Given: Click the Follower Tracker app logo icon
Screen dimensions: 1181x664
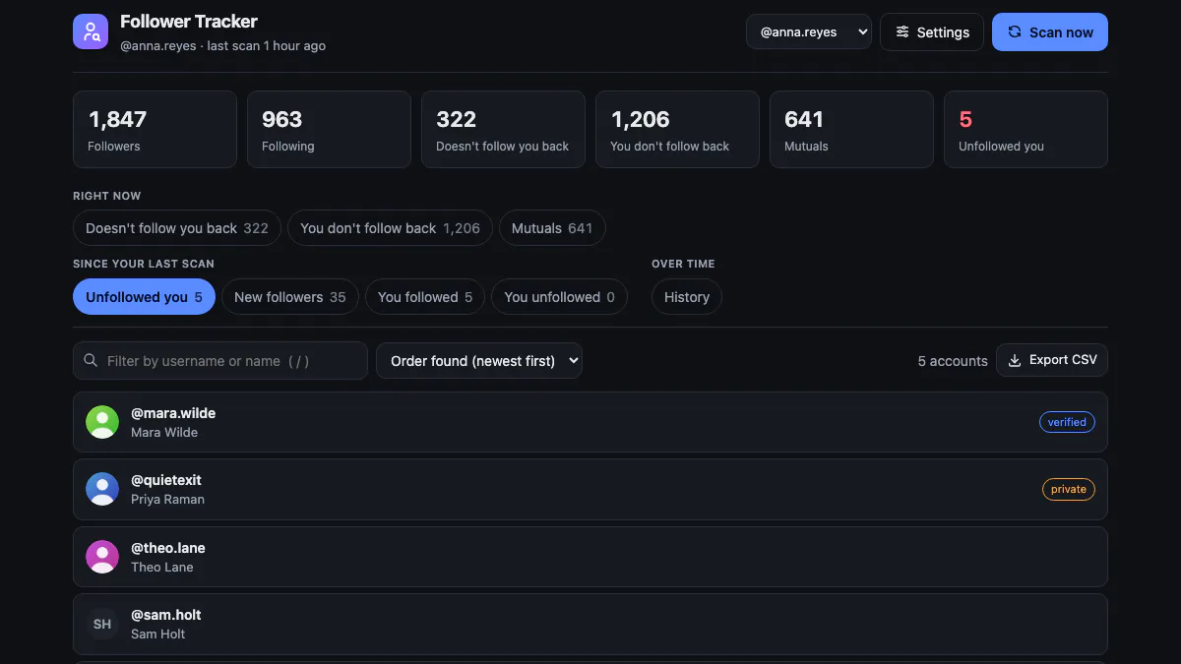Looking at the screenshot, I should tap(91, 31).
